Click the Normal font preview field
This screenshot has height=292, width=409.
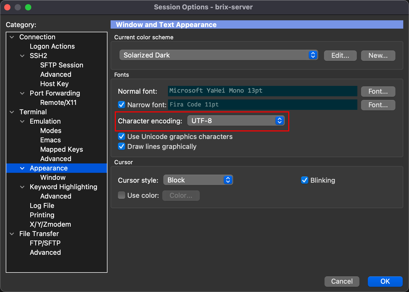click(x=262, y=91)
